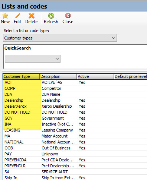Click the New star icon
Image resolution: width=147 pixels, height=180 pixels.
[5, 16]
